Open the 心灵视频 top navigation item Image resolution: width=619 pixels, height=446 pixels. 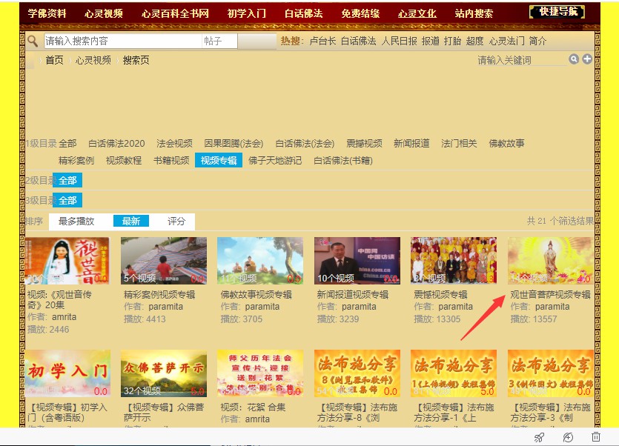click(104, 13)
